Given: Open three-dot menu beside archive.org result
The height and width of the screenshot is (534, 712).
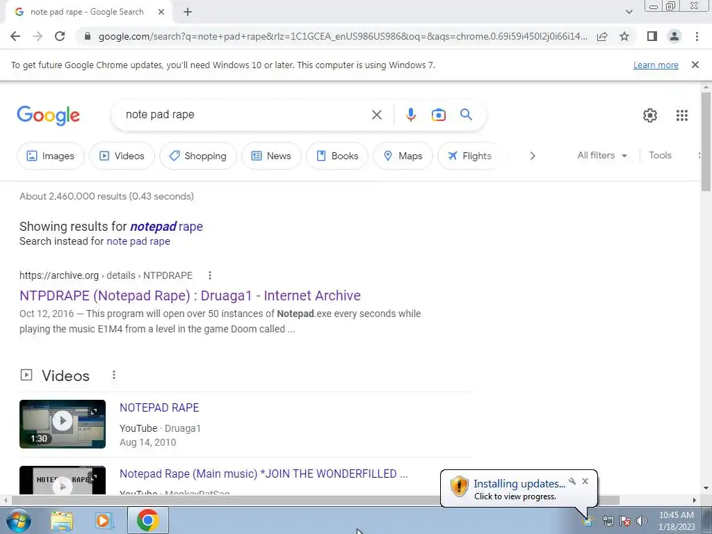Looking at the screenshot, I should coord(209,275).
